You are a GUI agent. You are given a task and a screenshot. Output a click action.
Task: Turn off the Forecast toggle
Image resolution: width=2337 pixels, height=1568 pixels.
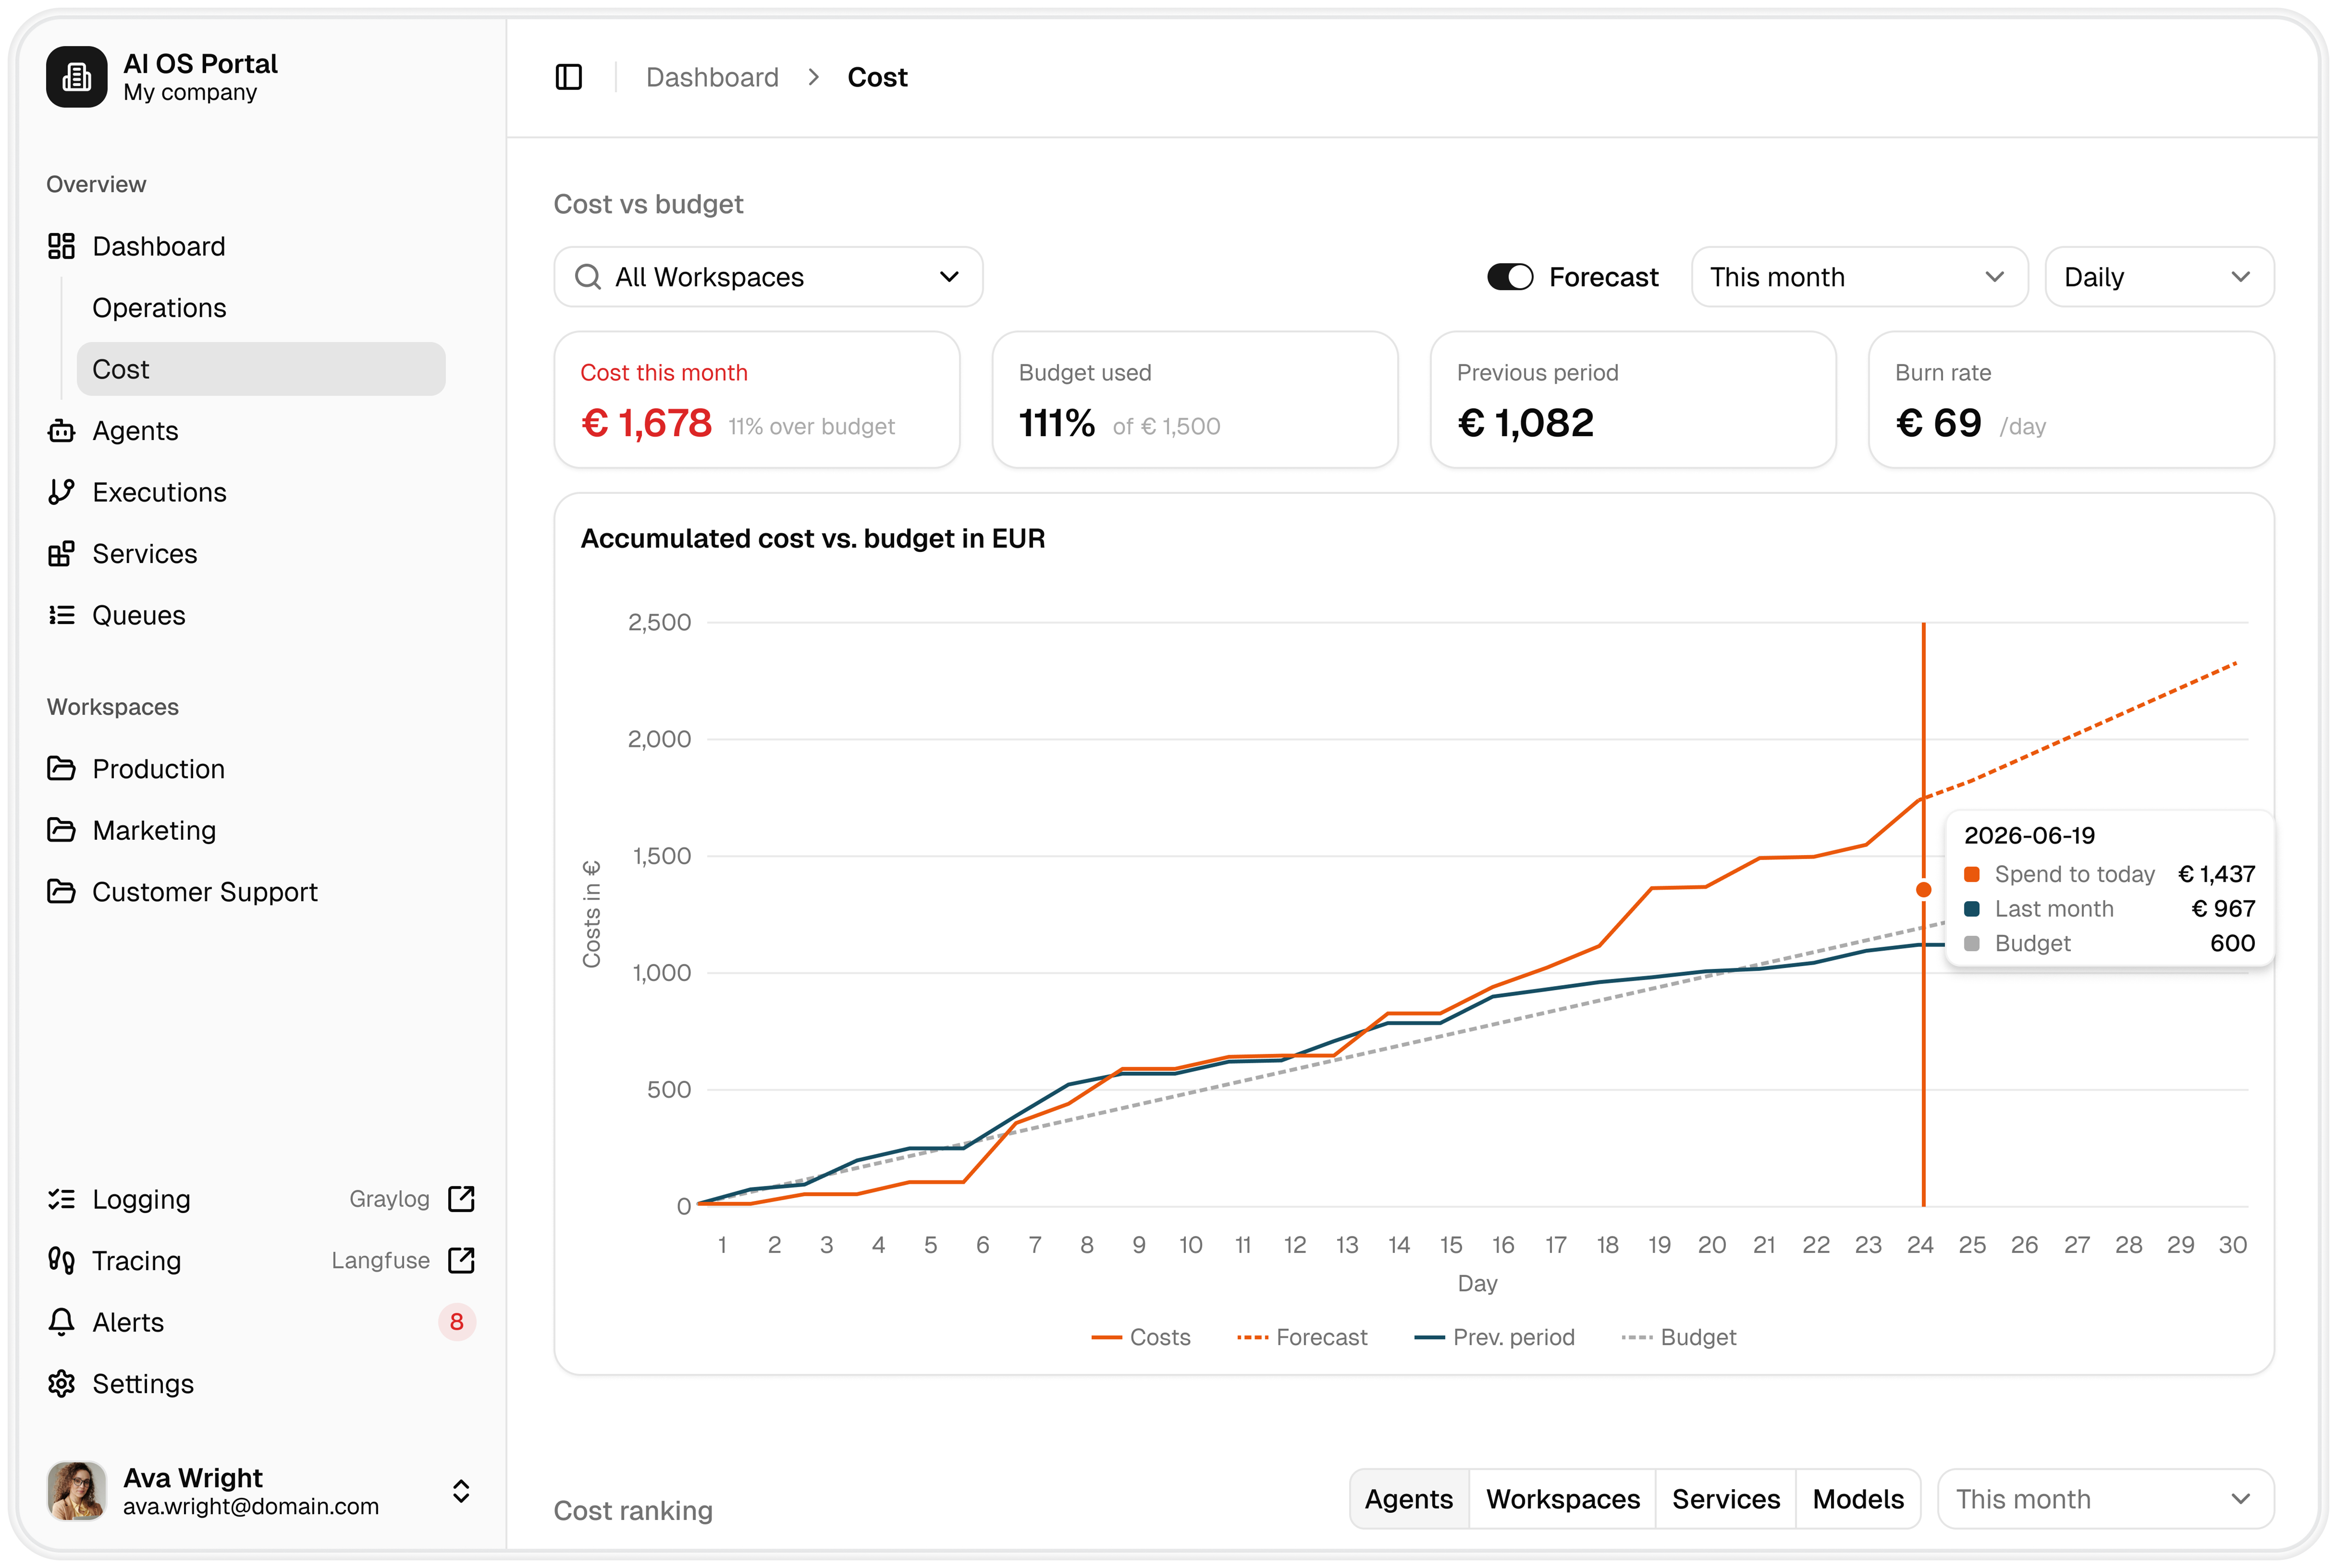[1509, 277]
